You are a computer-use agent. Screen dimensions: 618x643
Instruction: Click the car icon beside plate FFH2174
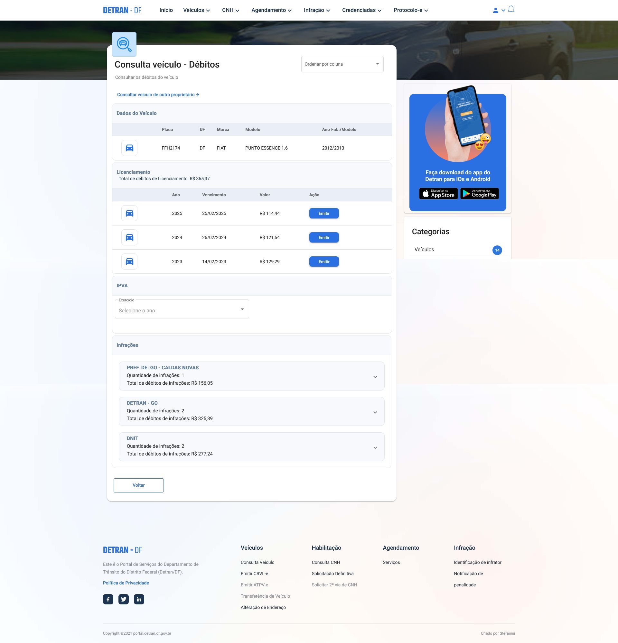coord(129,148)
